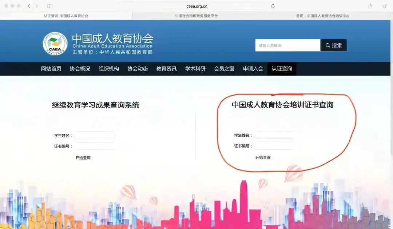Select 协会概况 in the navigation bar
393x229 pixels.
coord(80,69)
